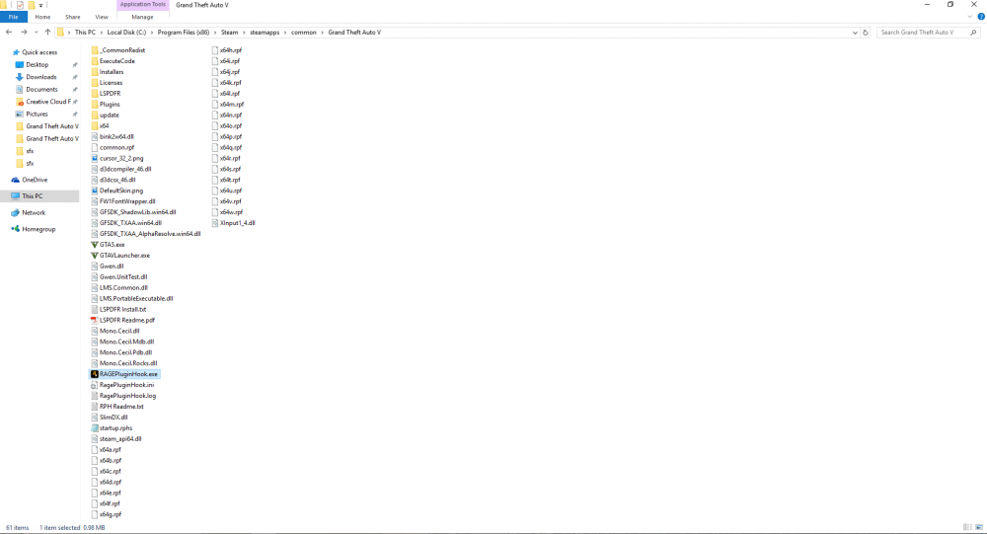Open the recent locations dropdown arrow

[x=36, y=33]
